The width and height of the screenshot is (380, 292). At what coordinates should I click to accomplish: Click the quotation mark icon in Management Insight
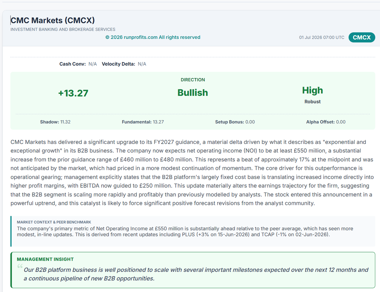pyautogui.click(x=20, y=266)
